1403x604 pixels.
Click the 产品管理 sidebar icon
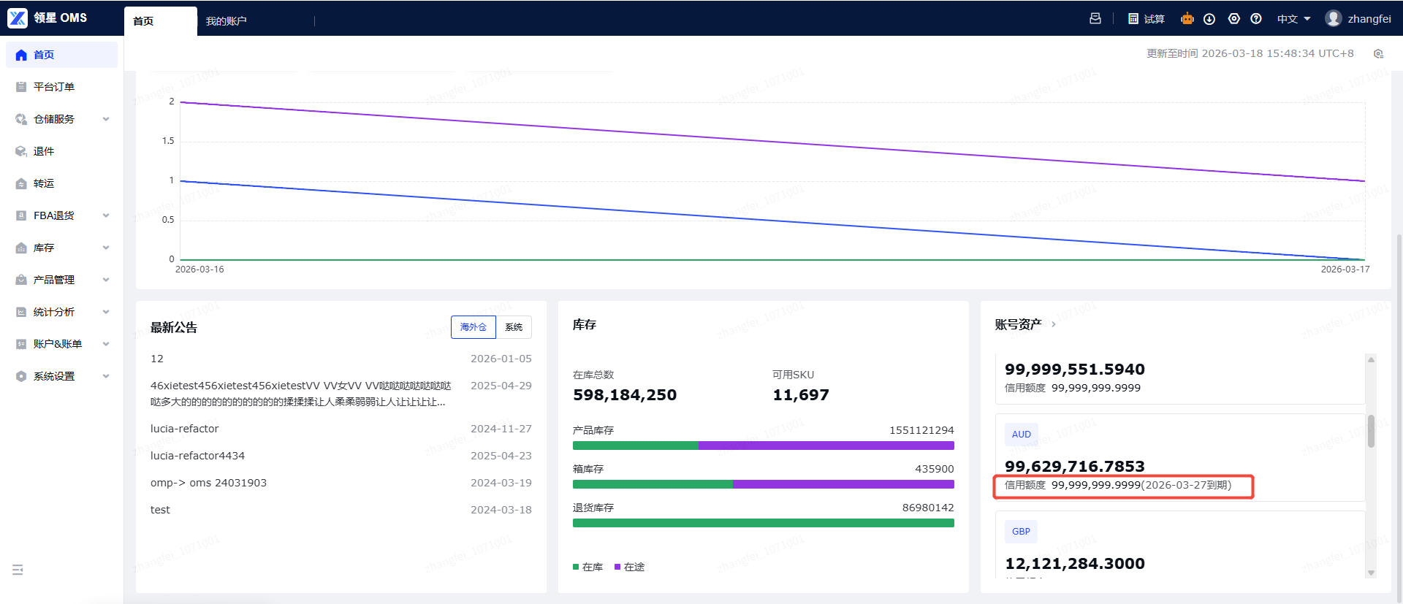click(21, 280)
